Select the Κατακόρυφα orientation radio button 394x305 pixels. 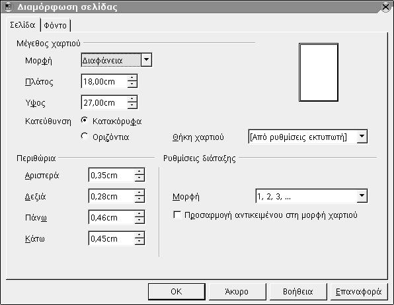tap(85, 121)
